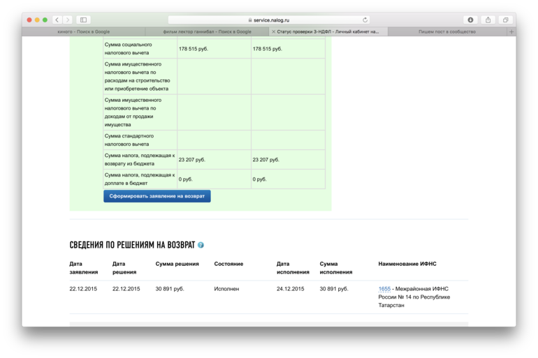The height and width of the screenshot is (358, 538).
Task: Click the Наименование ИФНС column header
Action: click(407, 264)
